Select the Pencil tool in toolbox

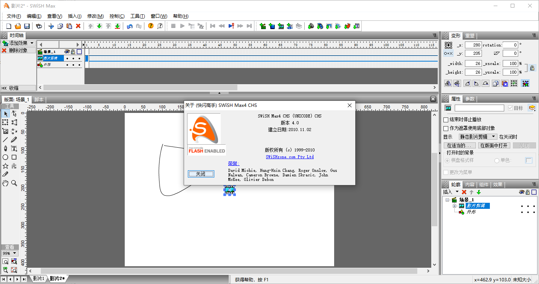click(14, 140)
